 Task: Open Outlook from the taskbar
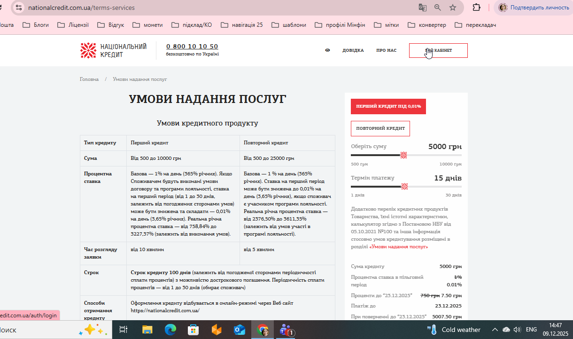240,330
